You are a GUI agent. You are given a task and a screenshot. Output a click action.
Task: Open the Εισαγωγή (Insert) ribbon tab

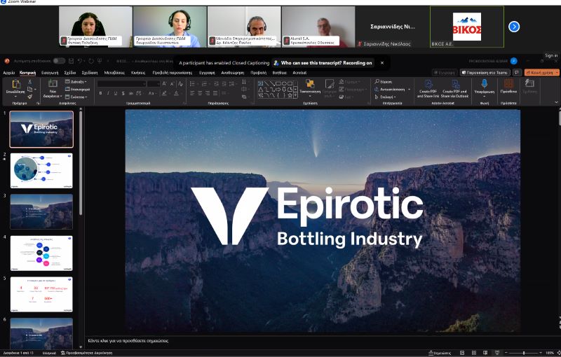click(x=50, y=72)
